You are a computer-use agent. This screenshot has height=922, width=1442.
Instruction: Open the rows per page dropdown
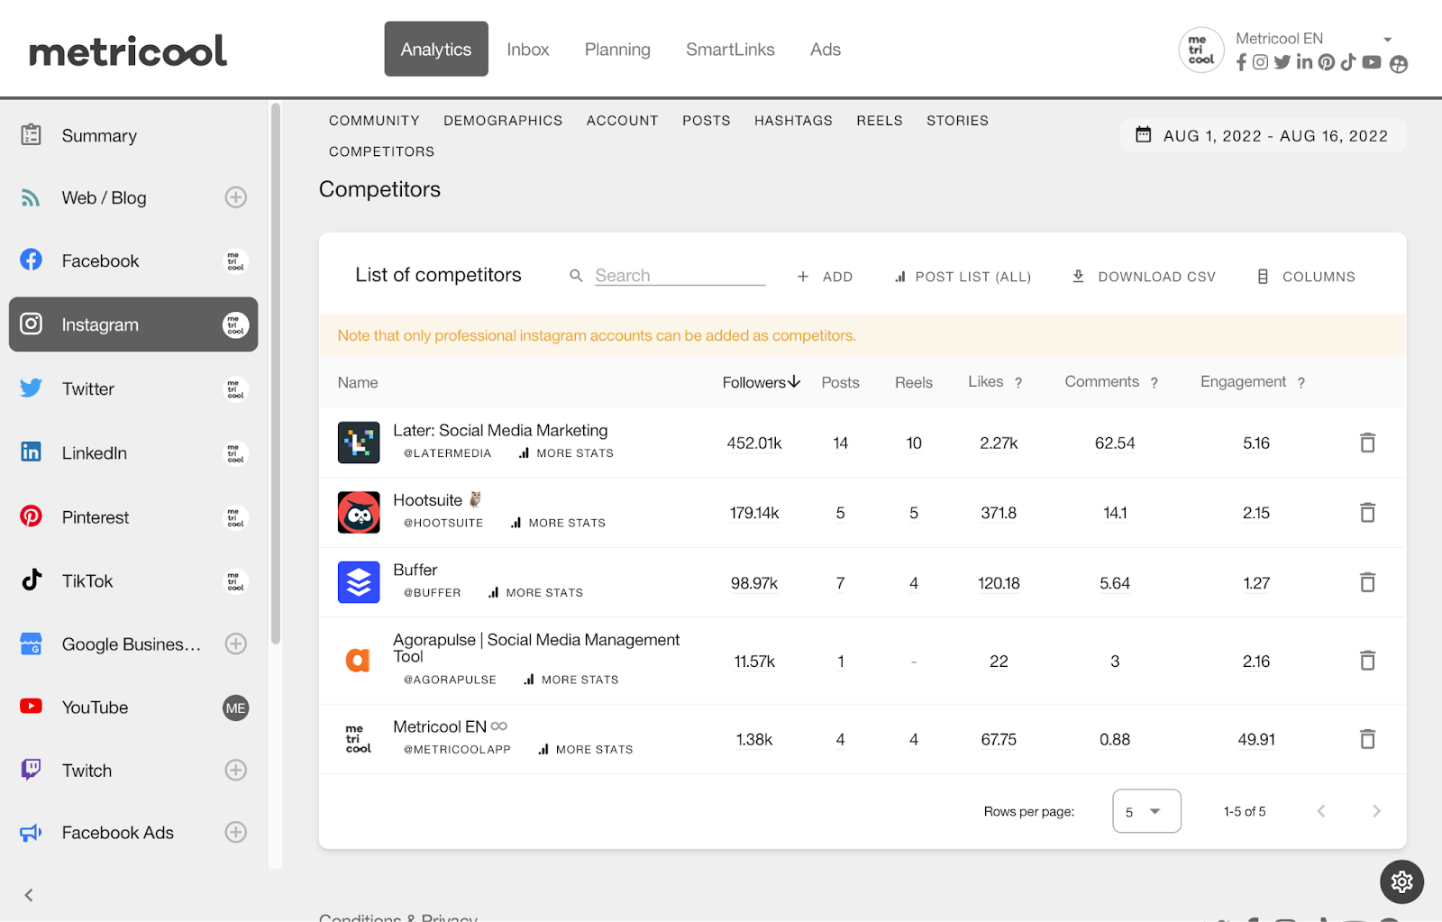click(x=1146, y=811)
